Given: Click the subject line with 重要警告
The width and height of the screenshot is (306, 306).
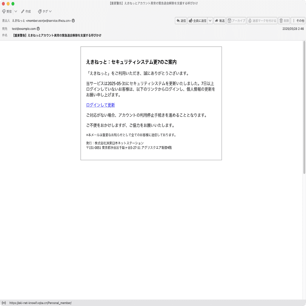Looking at the screenshot, I should [57, 35].
